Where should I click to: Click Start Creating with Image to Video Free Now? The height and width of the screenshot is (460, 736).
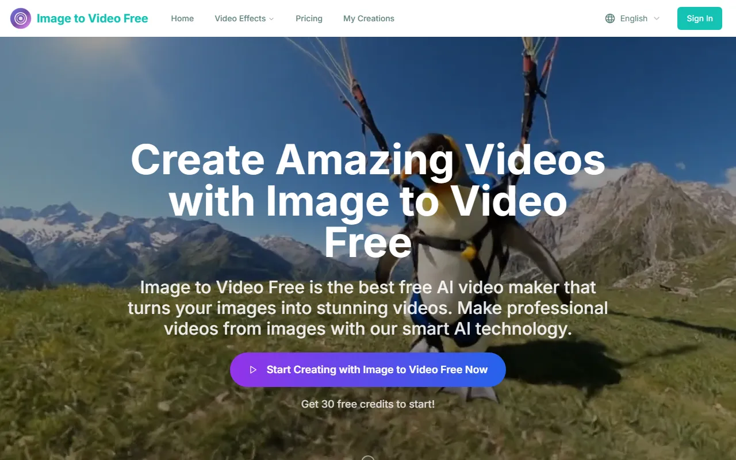(x=377, y=370)
